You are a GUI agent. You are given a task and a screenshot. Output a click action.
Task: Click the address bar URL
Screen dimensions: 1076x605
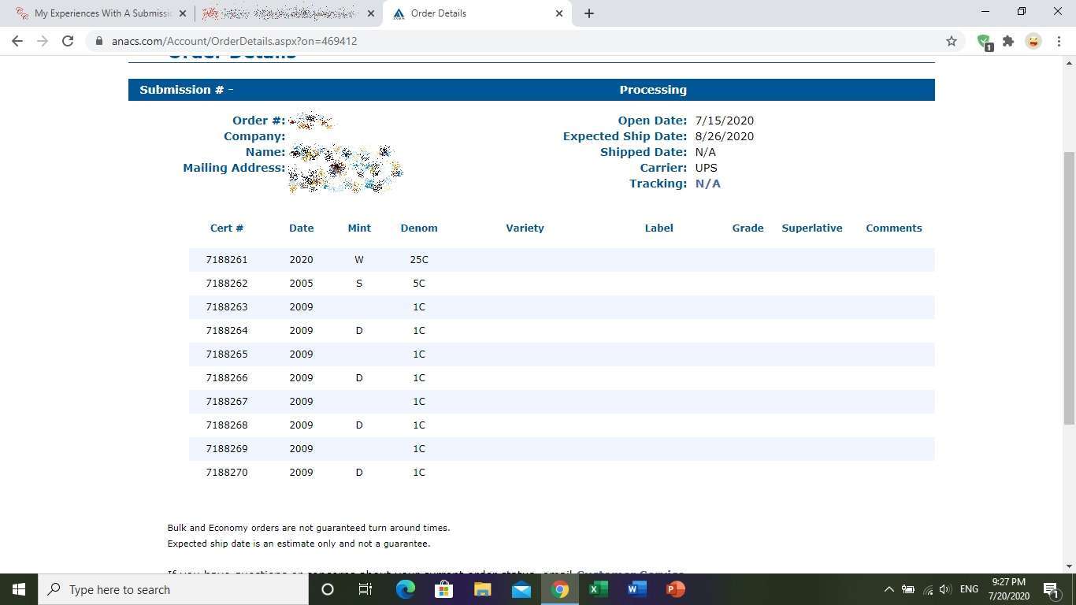pyautogui.click(x=234, y=41)
